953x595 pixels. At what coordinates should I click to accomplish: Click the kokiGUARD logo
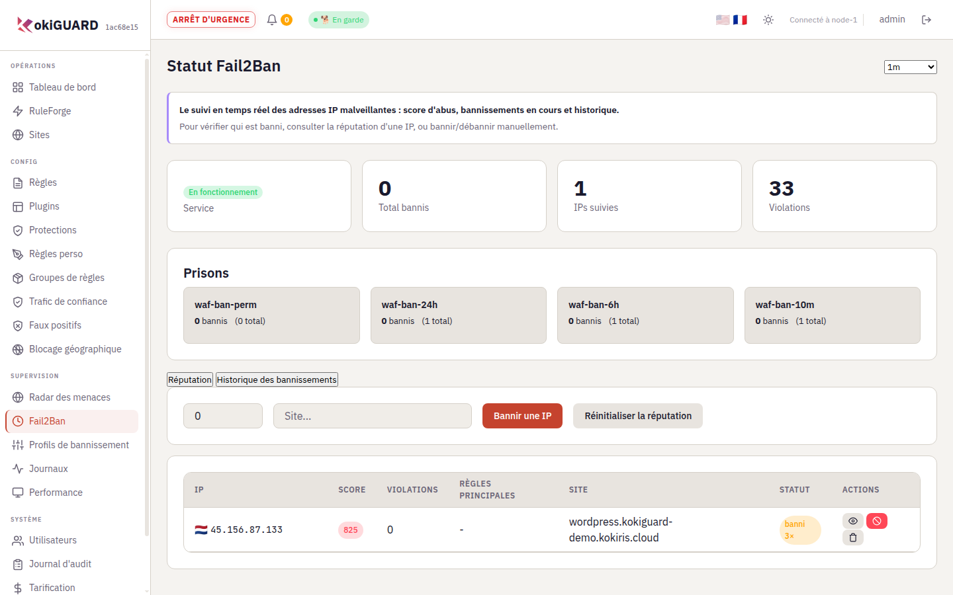tap(58, 25)
